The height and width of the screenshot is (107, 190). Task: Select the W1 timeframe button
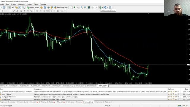[x=61, y=11]
